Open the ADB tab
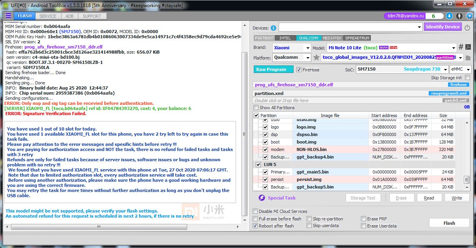This screenshot has height=248, width=476. (x=69, y=16)
